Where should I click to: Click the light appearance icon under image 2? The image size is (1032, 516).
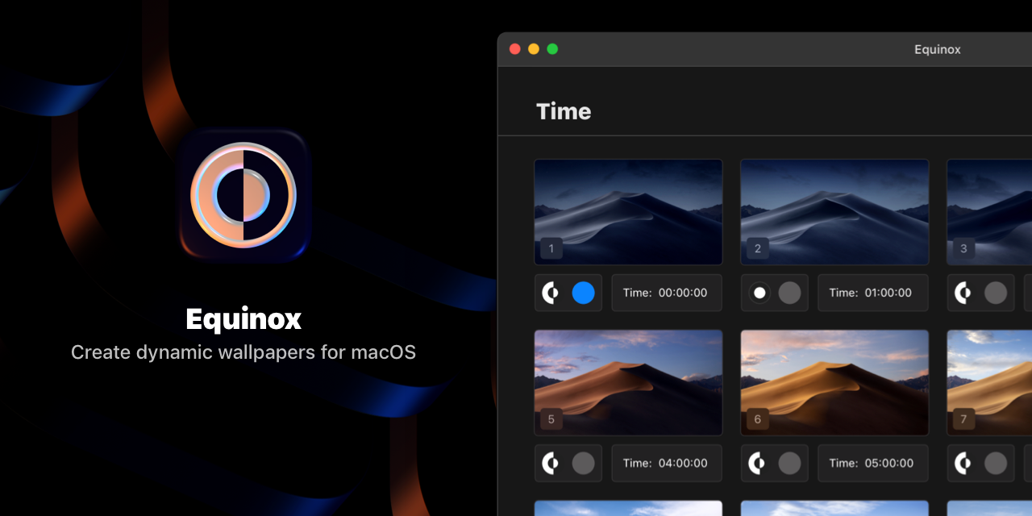tap(759, 293)
